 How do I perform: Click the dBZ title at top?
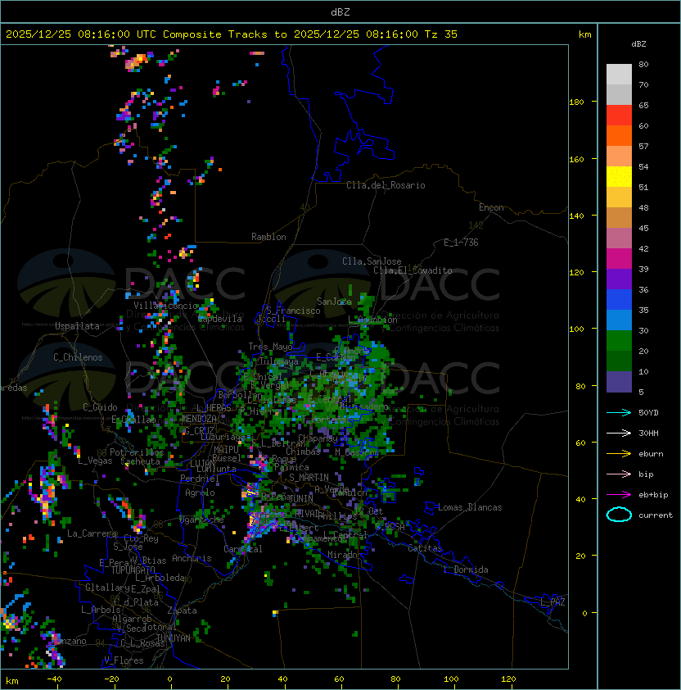tap(340, 12)
